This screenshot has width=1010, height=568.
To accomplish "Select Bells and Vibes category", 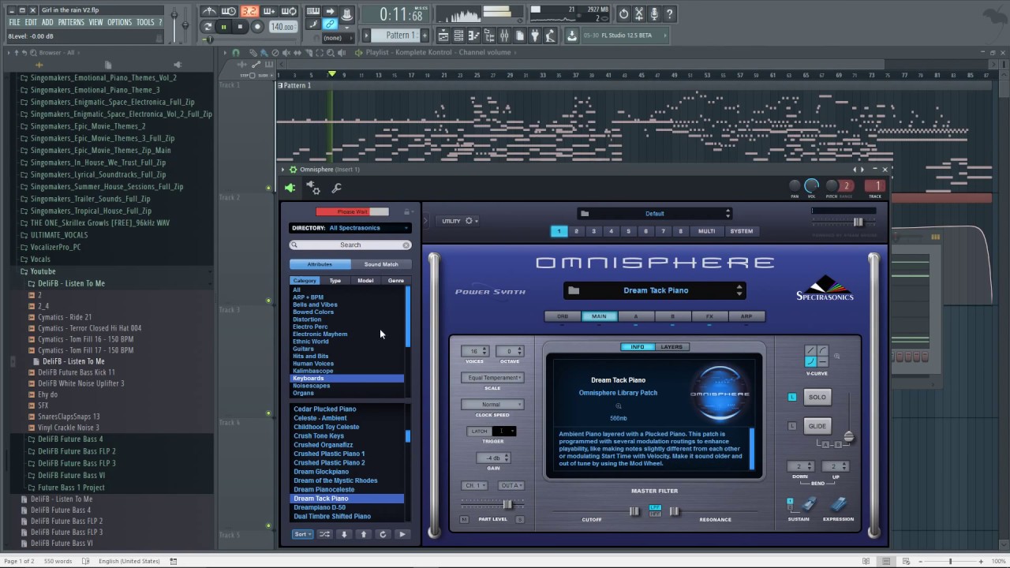I will click(x=315, y=305).
